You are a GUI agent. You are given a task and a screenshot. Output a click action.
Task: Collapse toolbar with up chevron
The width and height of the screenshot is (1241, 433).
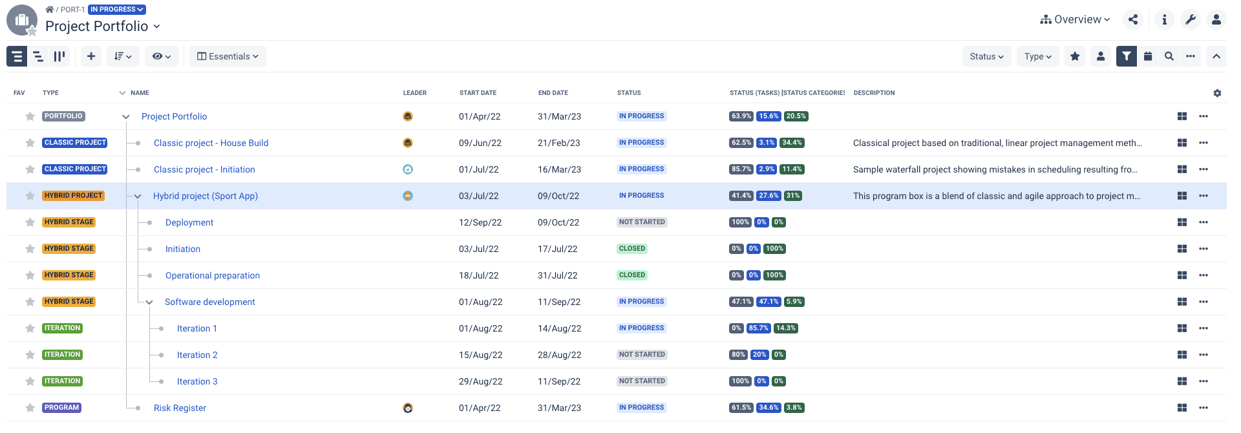point(1216,56)
